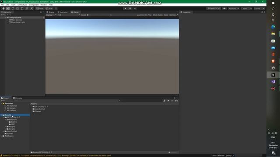The height and width of the screenshot is (157, 280).
Task: Select All Models favorite
Action: pos(11,108)
